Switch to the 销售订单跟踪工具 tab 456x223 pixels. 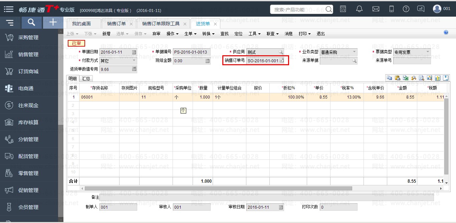[161, 24]
